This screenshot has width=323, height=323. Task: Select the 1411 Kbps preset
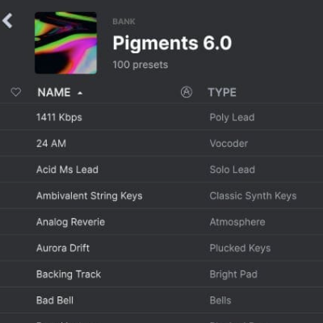[161, 117]
